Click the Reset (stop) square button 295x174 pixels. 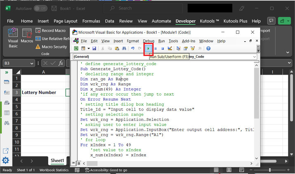click(162, 49)
